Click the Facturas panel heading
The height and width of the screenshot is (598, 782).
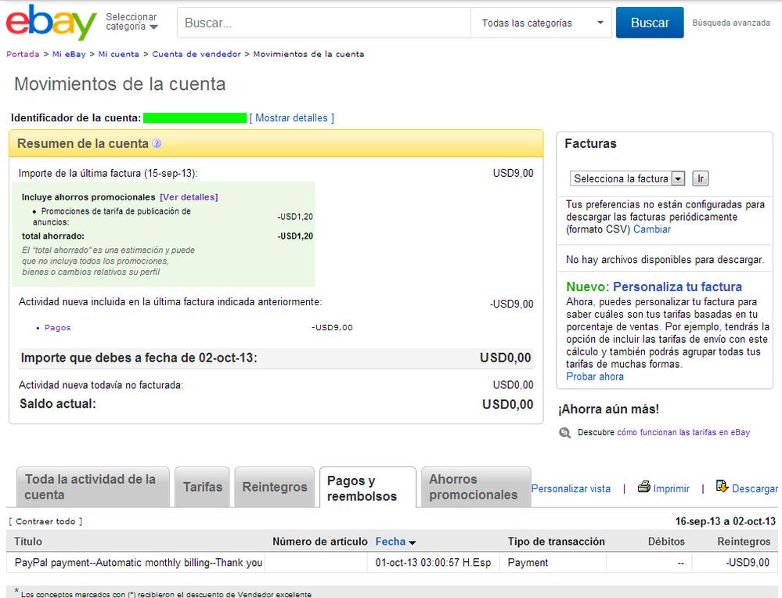[x=590, y=144]
